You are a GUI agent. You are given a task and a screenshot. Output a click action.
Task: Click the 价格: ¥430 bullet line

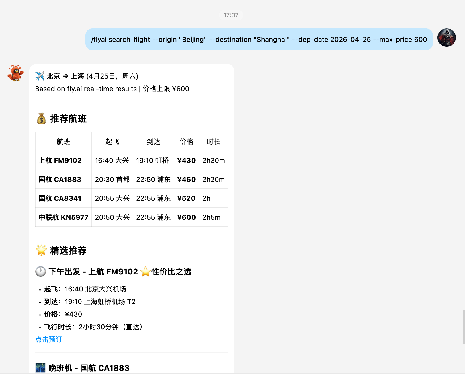point(63,314)
